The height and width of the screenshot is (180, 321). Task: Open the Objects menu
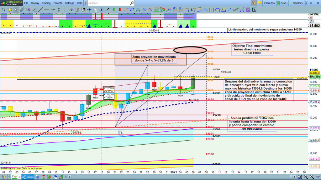tap(58, 3)
